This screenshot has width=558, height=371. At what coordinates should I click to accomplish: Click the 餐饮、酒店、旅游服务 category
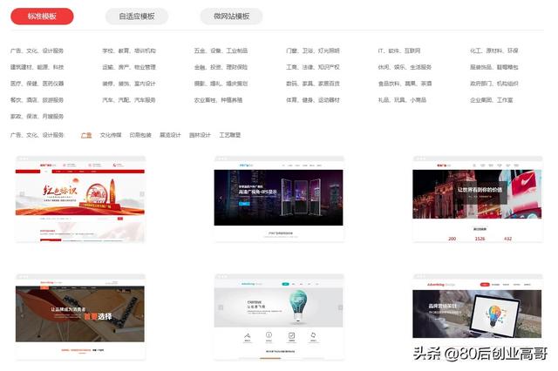[35, 100]
